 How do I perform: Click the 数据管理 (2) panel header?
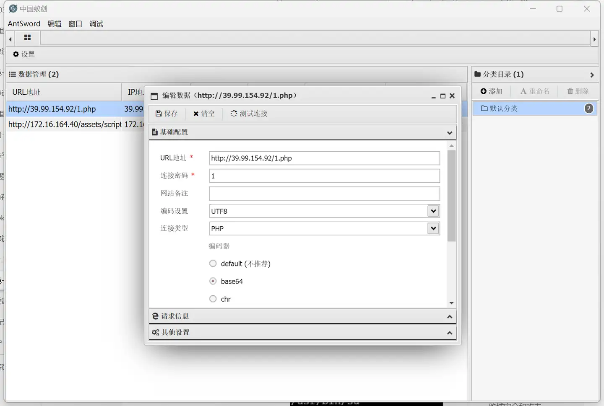click(237, 74)
